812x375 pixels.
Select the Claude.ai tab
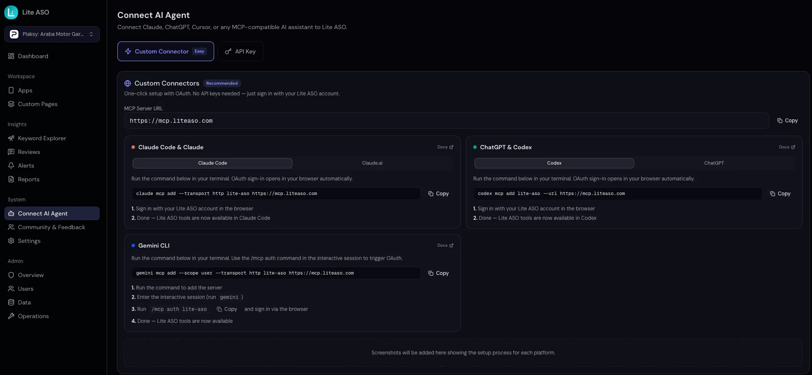pos(372,163)
